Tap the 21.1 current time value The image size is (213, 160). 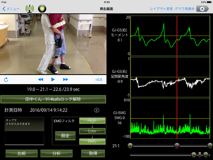[116, 146]
